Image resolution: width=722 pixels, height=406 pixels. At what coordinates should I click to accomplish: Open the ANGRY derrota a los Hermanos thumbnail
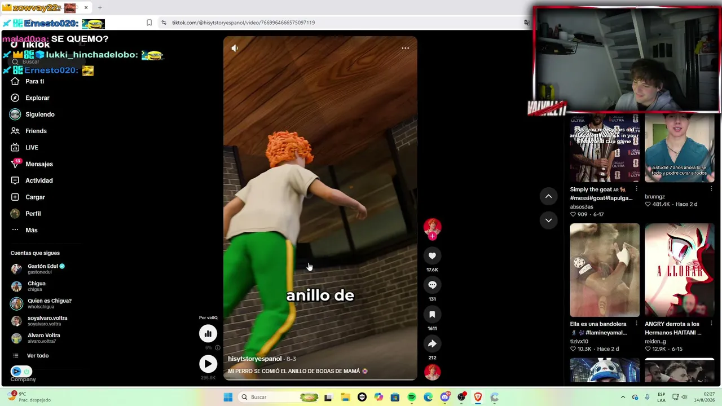680,270
